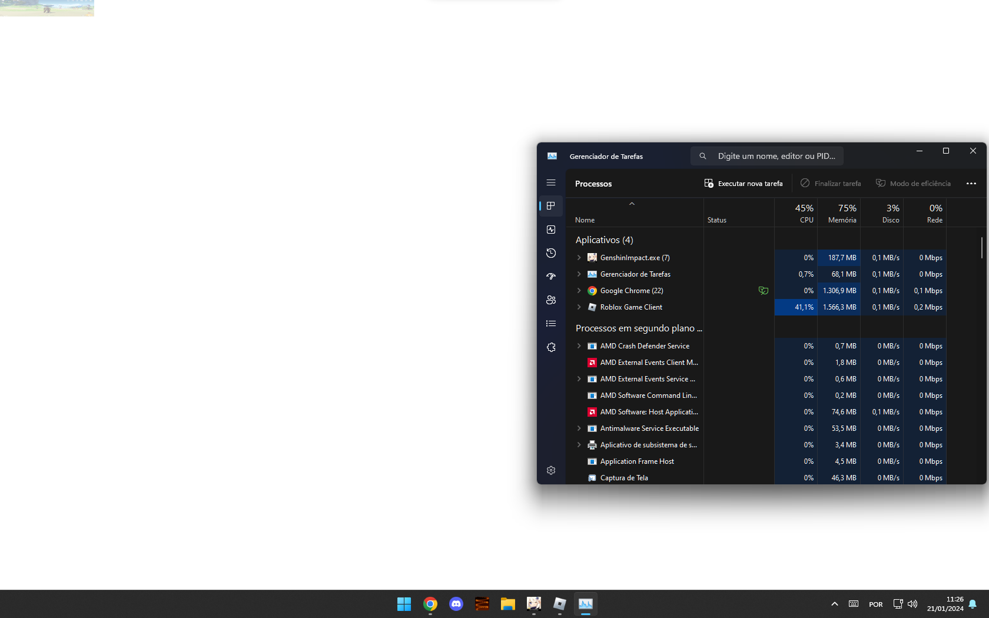Show hidden icons tray chevron
The image size is (989, 618).
point(835,604)
